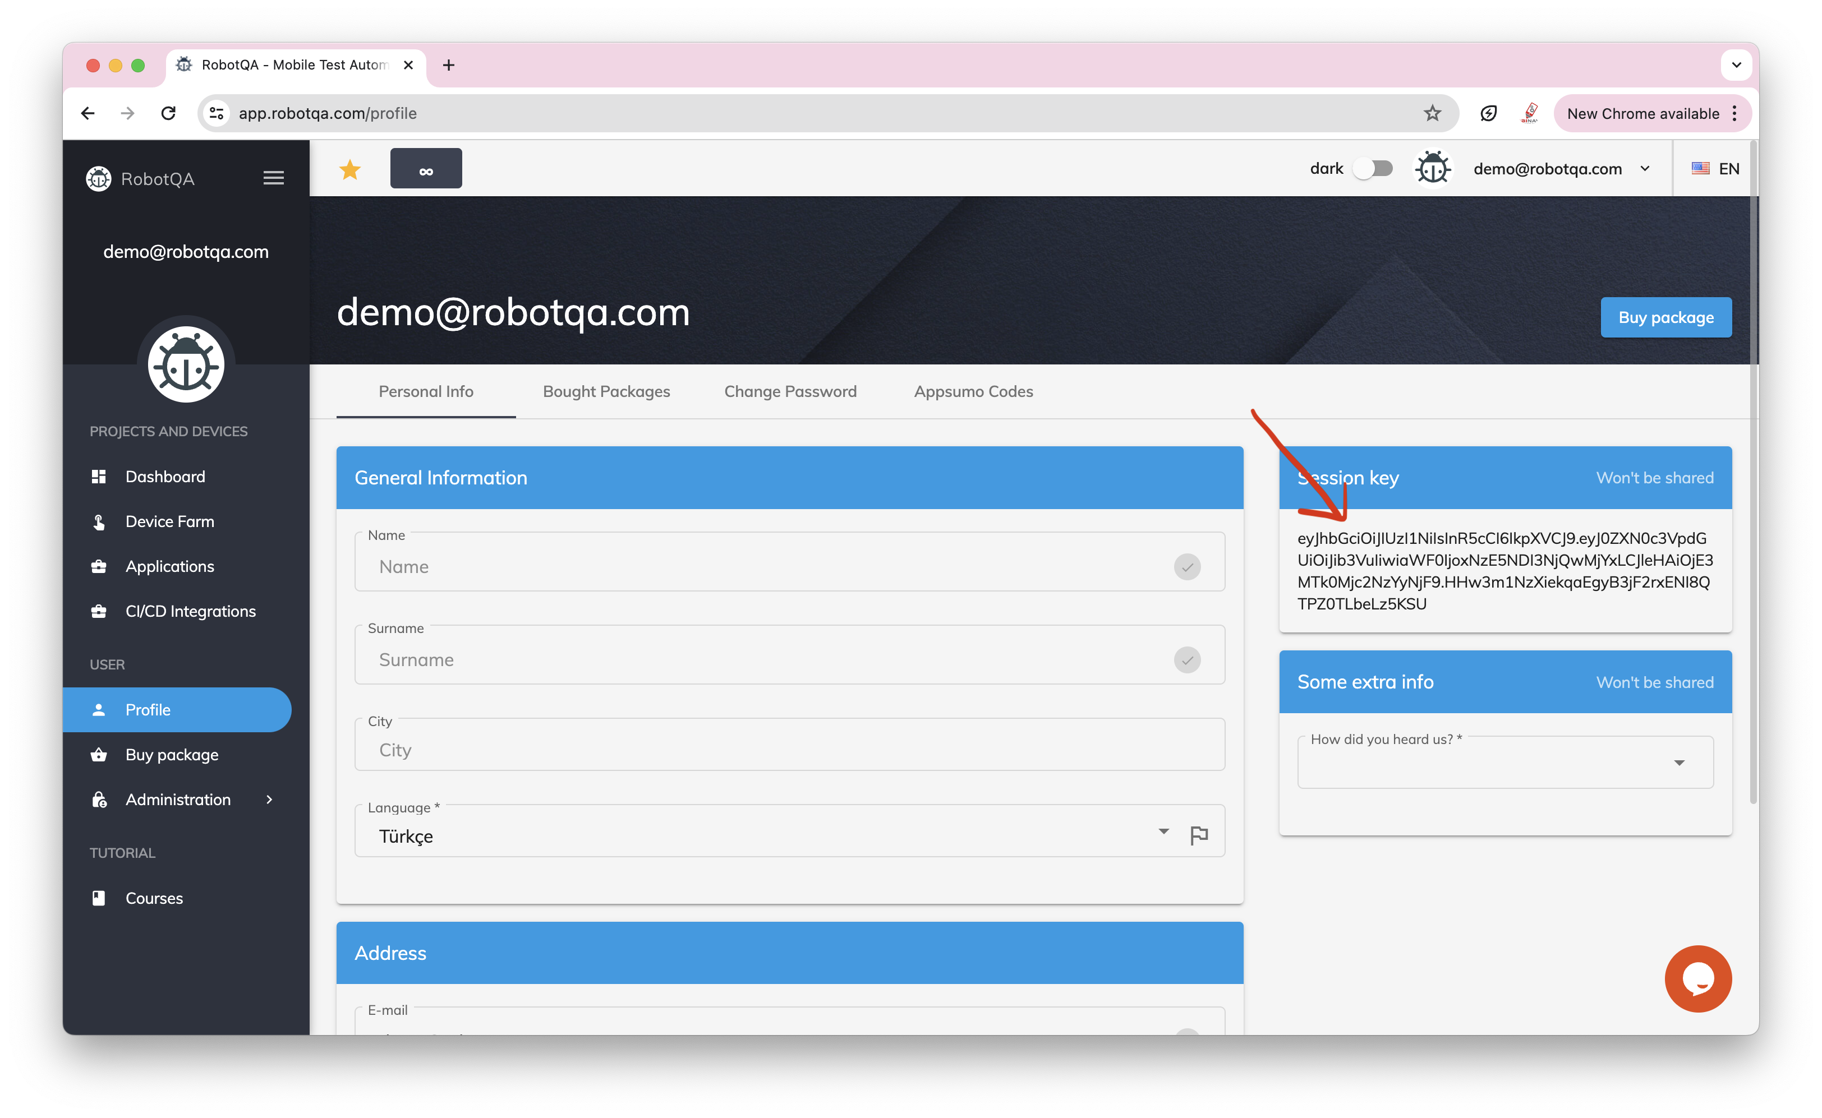Click the flag icon beside Language field
Screen dimensions: 1822x1118
(1198, 835)
